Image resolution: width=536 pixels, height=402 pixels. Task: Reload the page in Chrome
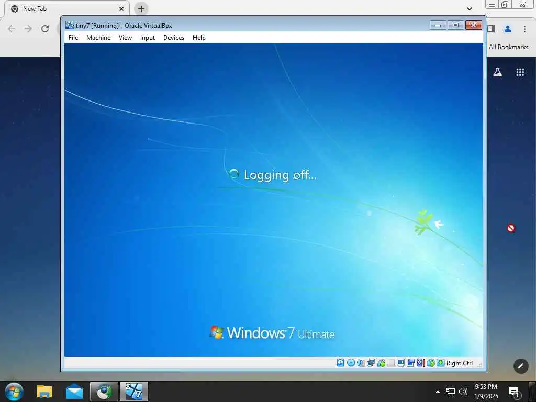click(x=45, y=29)
